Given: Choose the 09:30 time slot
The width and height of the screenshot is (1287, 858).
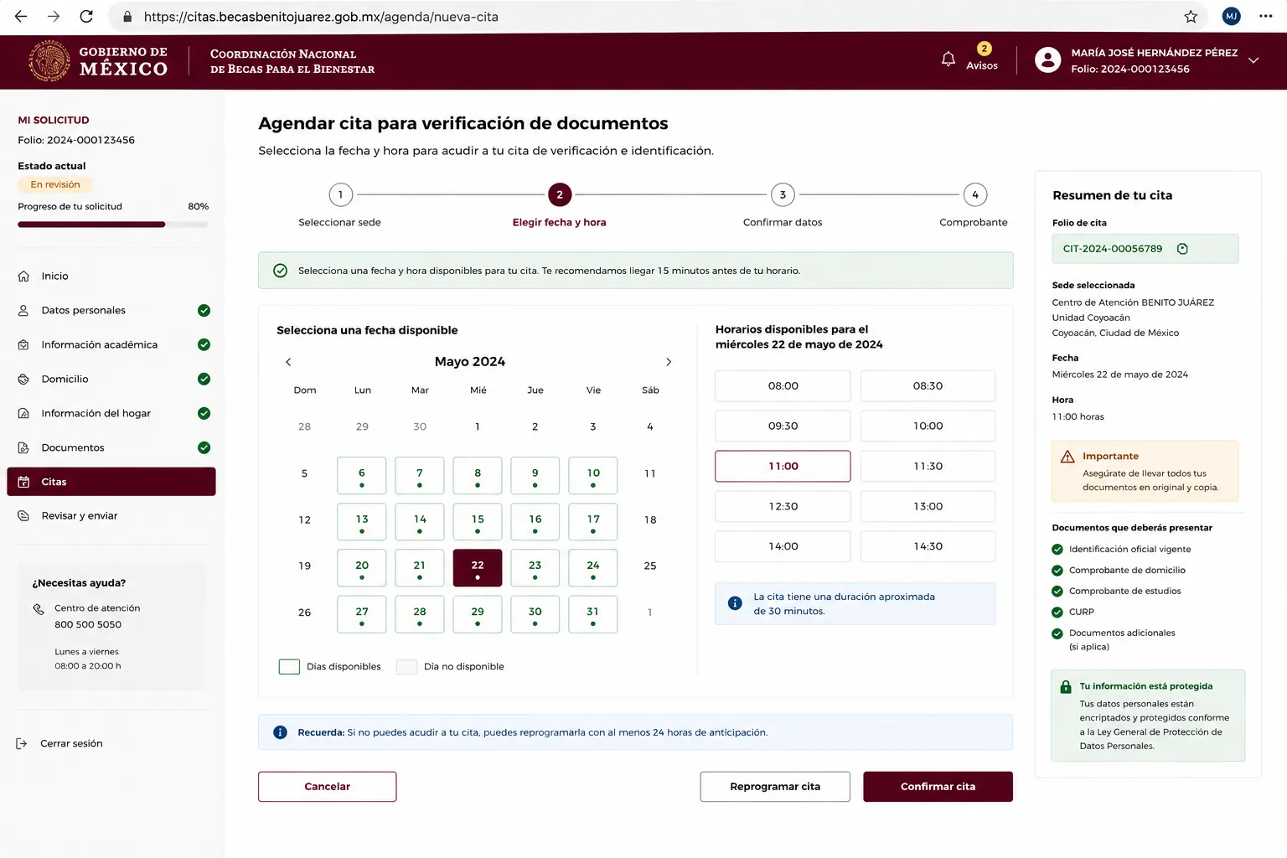Looking at the screenshot, I should (x=783, y=426).
